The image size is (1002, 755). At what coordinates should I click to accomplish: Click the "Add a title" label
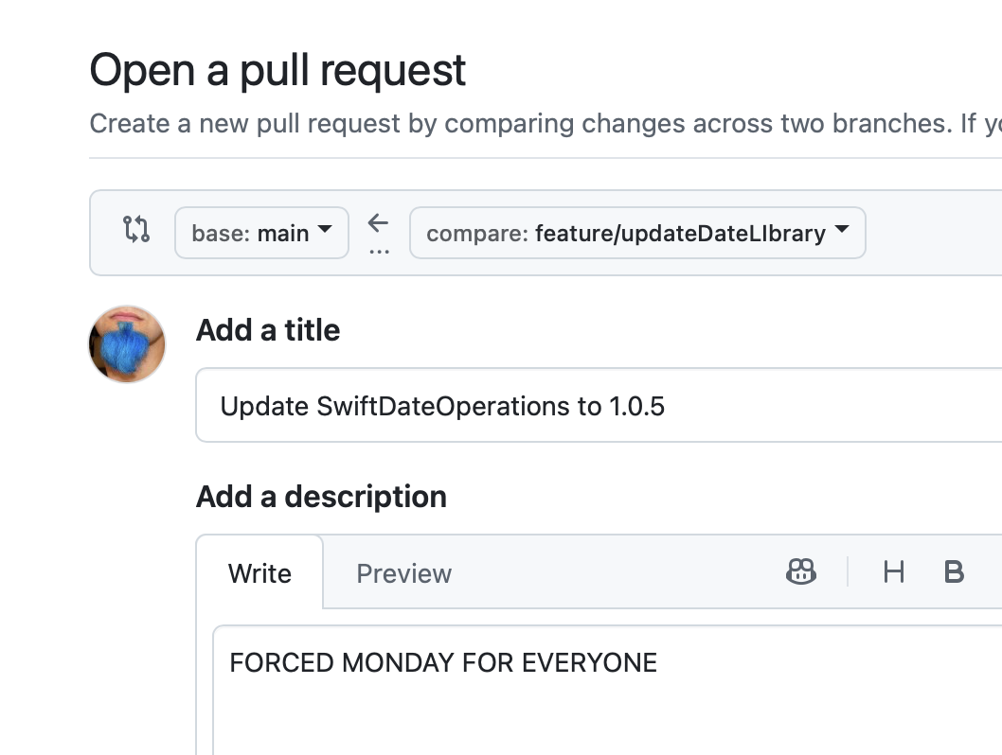coord(268,330)
